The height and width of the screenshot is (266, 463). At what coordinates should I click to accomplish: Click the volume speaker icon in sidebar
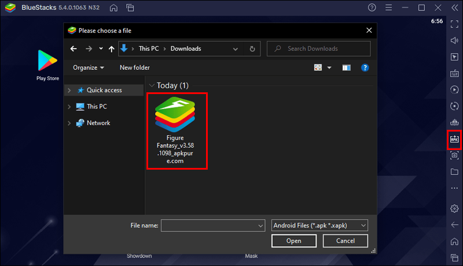tap(454, 40)
